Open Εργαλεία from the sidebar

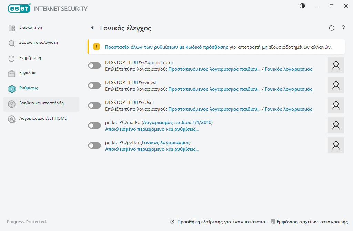coord(27,73)
